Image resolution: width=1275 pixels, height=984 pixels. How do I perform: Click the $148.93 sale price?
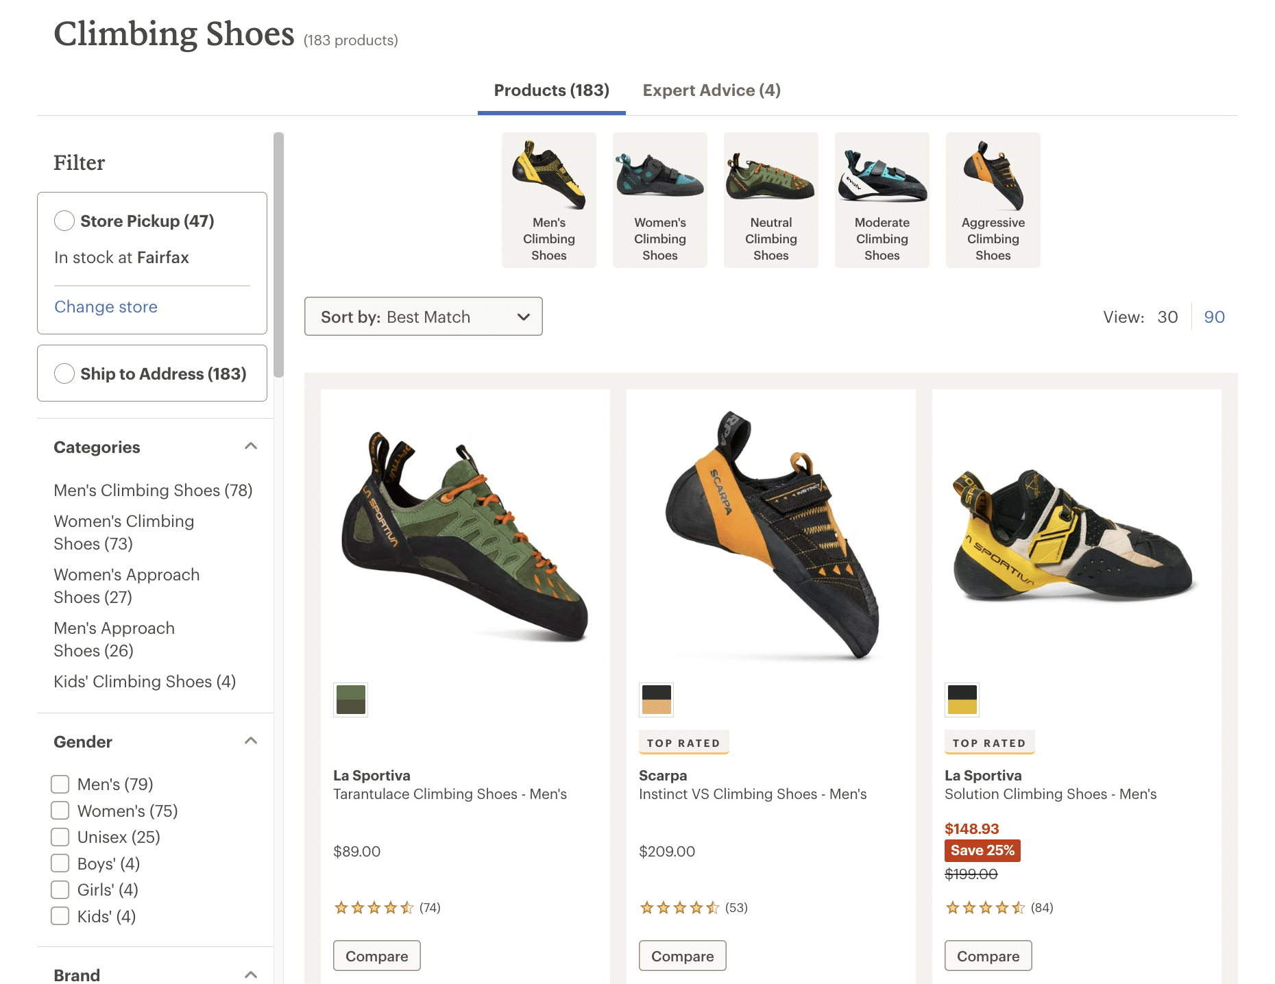pos(972,829)
